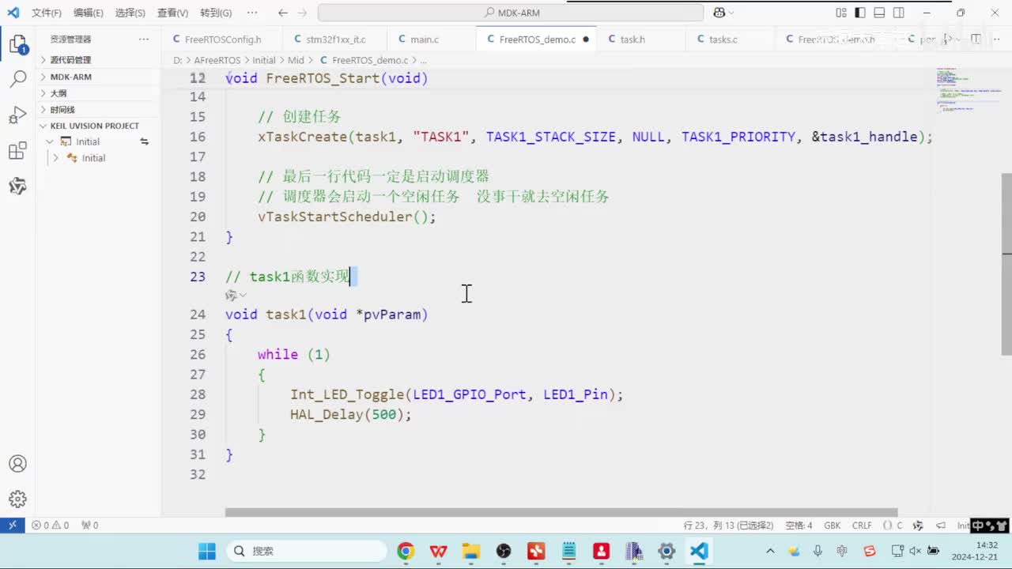1012x569 pixels.
Task: Open Google Chrome from the taskbar
Action: pos(406,551)
